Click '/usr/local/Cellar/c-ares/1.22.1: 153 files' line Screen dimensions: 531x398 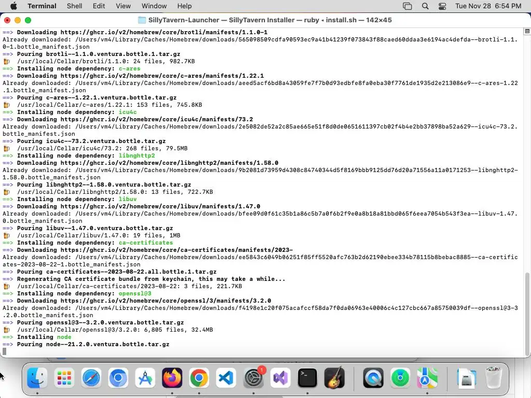[x=109, y=105]
